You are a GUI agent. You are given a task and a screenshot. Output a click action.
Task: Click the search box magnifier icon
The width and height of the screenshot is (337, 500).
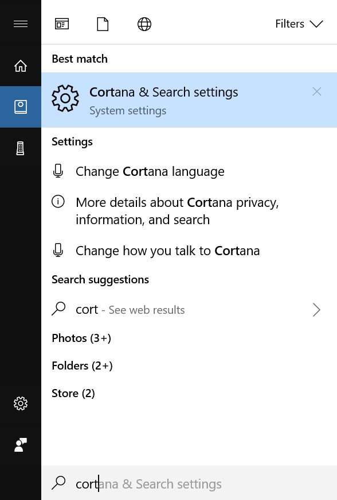[58, 483]
